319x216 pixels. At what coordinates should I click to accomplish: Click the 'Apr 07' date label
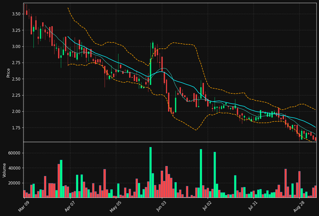70,206
